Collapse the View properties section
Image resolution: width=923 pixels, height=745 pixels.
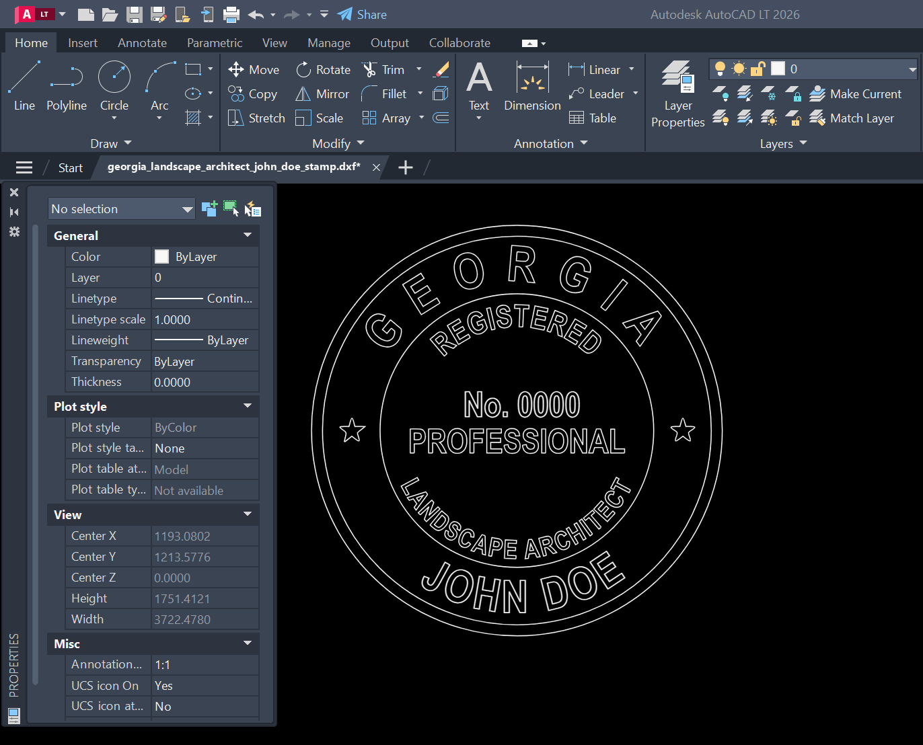(x=248, y=514)
